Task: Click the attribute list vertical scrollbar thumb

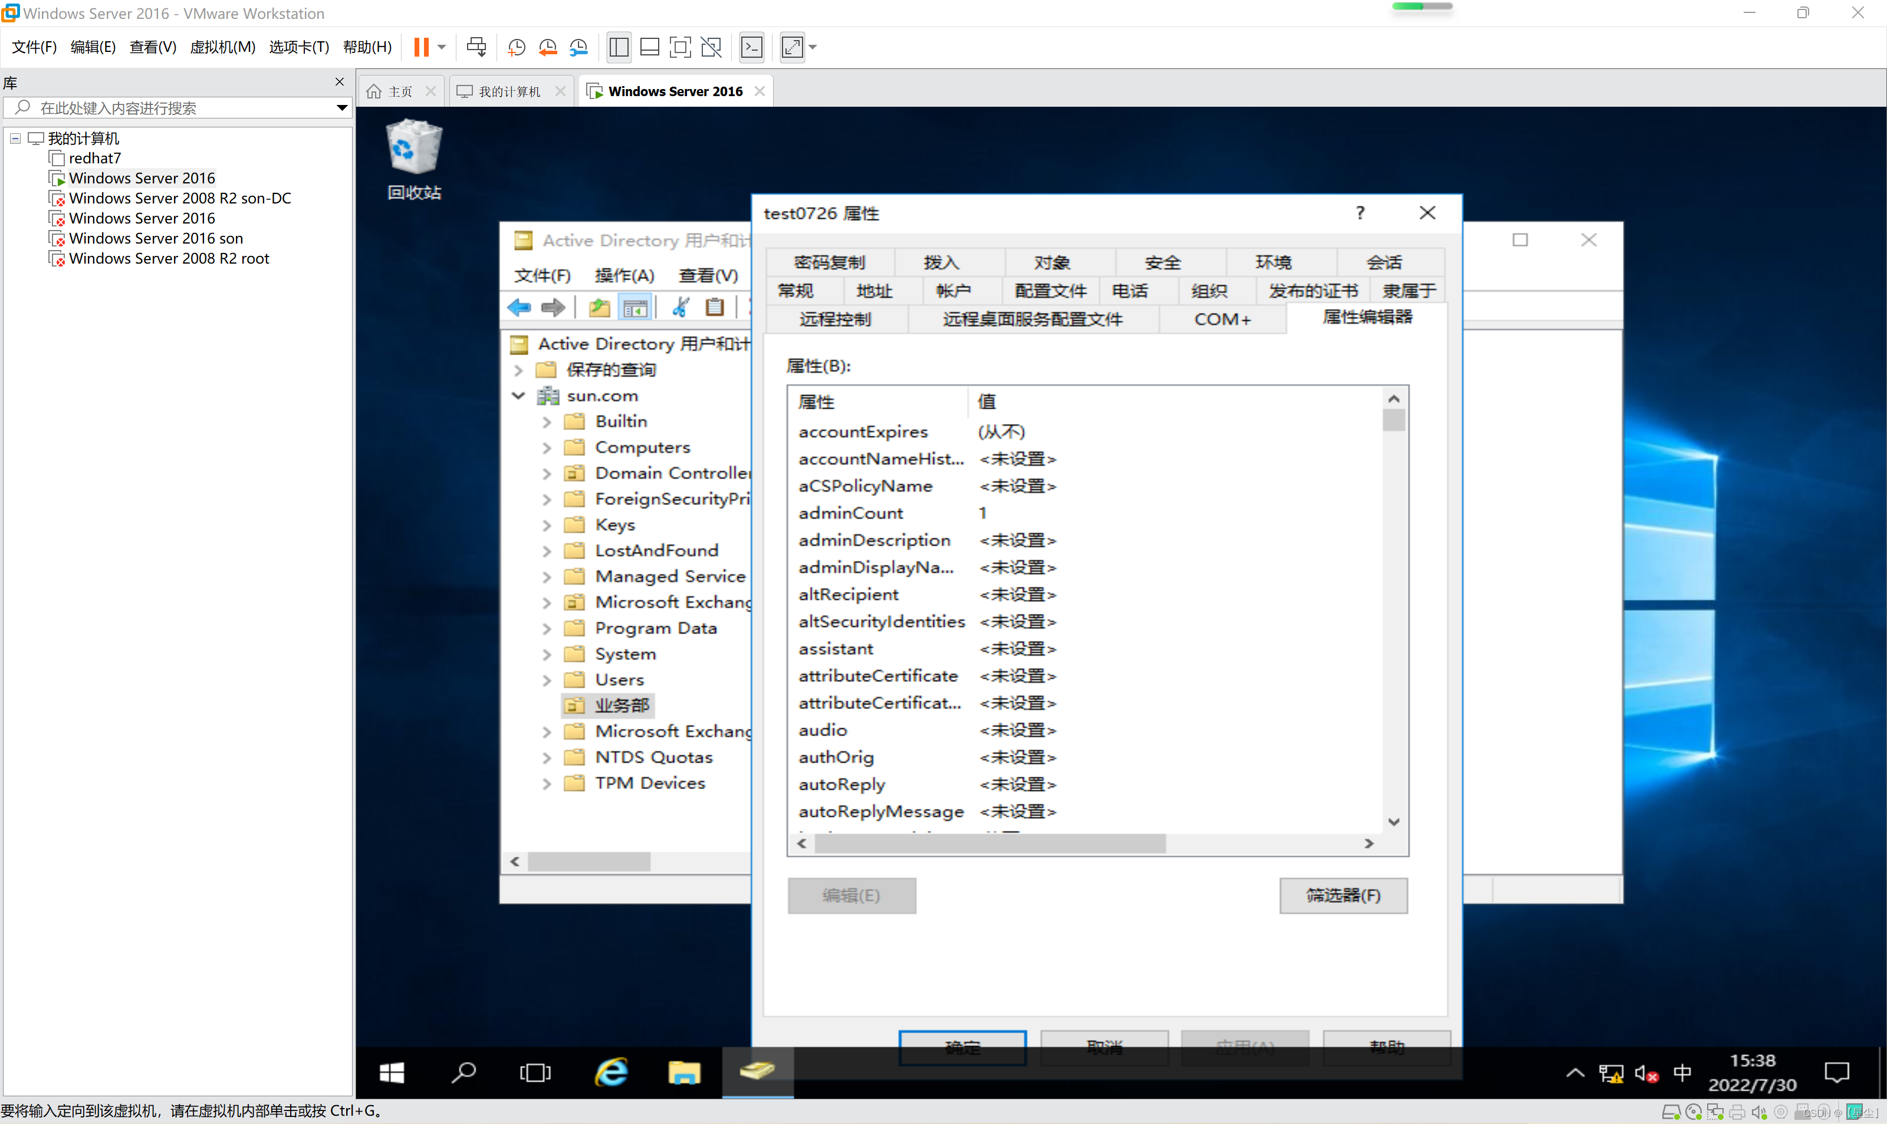Action: pyautogui.click(x=1393, y=420)
